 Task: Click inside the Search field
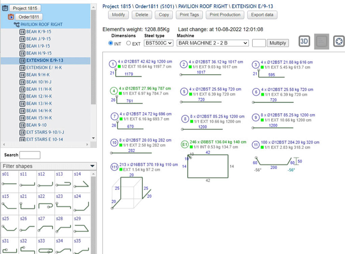pos(30,155)
